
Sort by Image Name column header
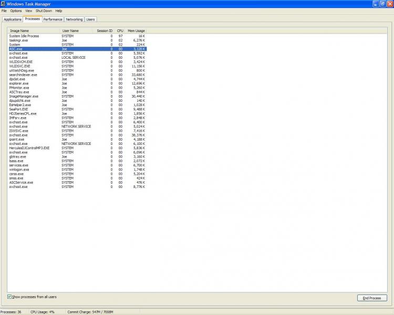[x=34, y=30]
